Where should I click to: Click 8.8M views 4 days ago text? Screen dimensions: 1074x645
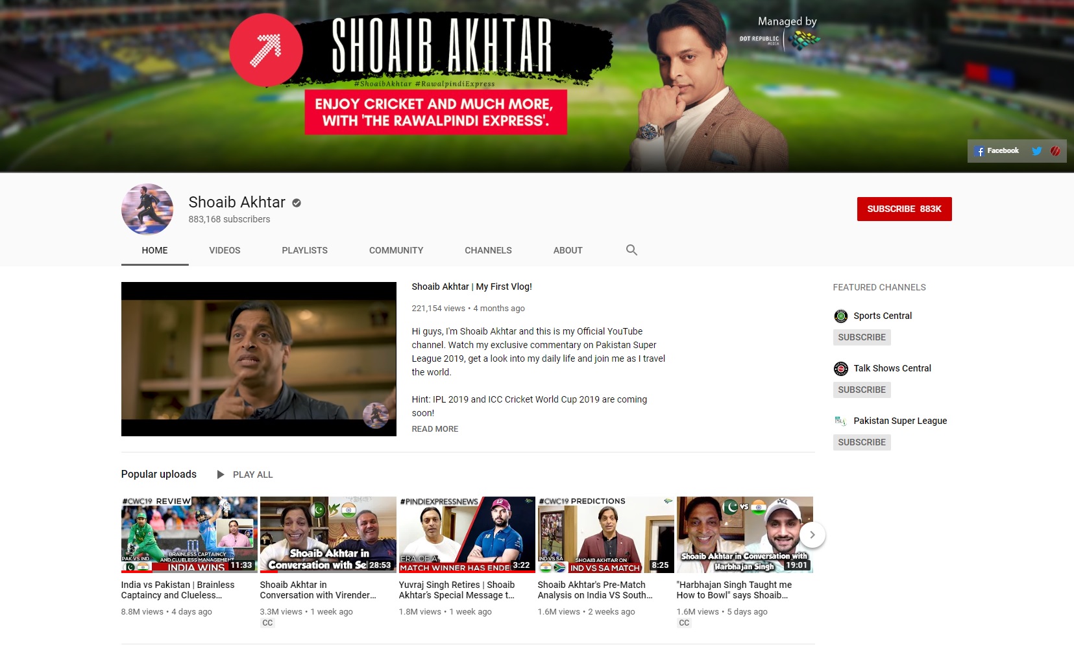[x=167, y=612]
